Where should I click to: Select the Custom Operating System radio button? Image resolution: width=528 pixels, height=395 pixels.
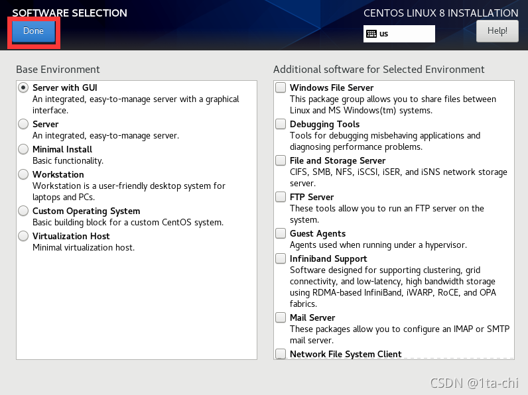[x=23, y=211]
